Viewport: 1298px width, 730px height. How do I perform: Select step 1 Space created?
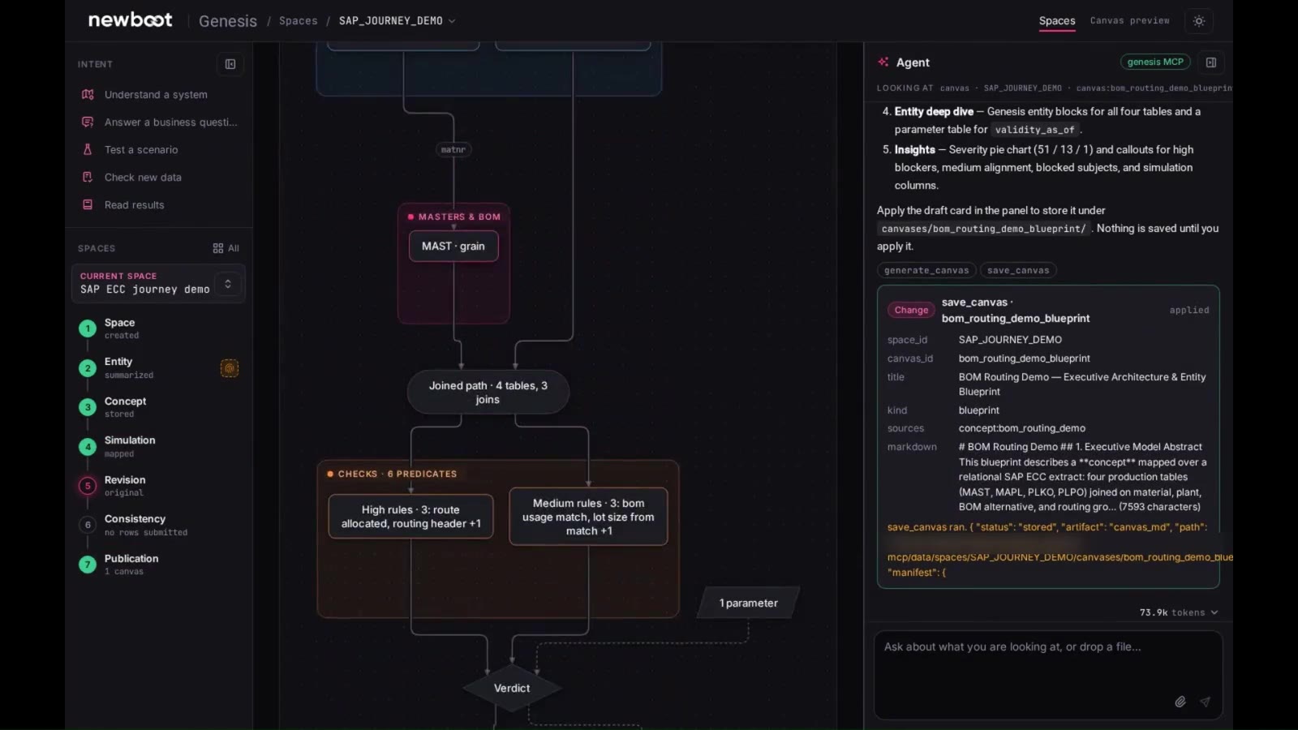click(122, 328)
